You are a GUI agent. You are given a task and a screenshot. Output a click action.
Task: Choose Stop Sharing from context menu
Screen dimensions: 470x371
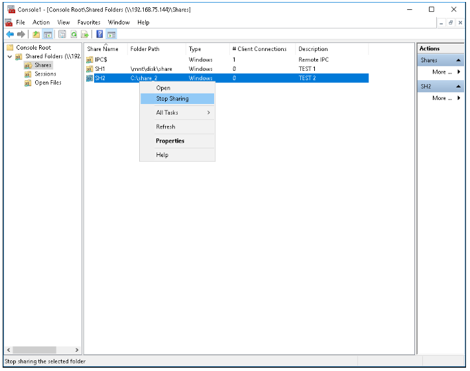pos(172,99)
